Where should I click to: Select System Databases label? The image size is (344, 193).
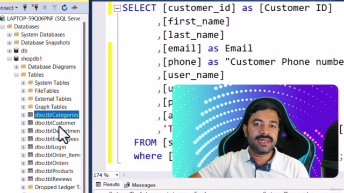43,34
